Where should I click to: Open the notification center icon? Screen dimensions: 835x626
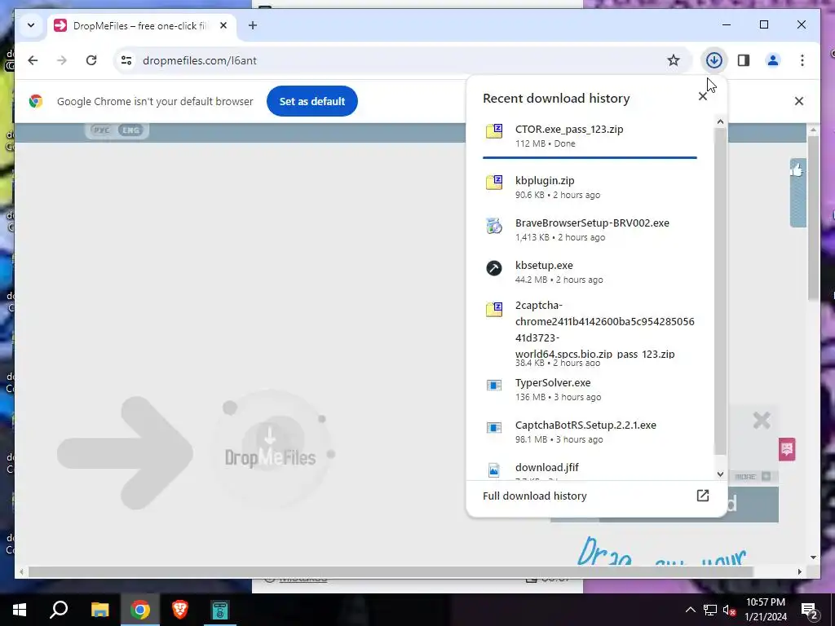click(810, 610)
